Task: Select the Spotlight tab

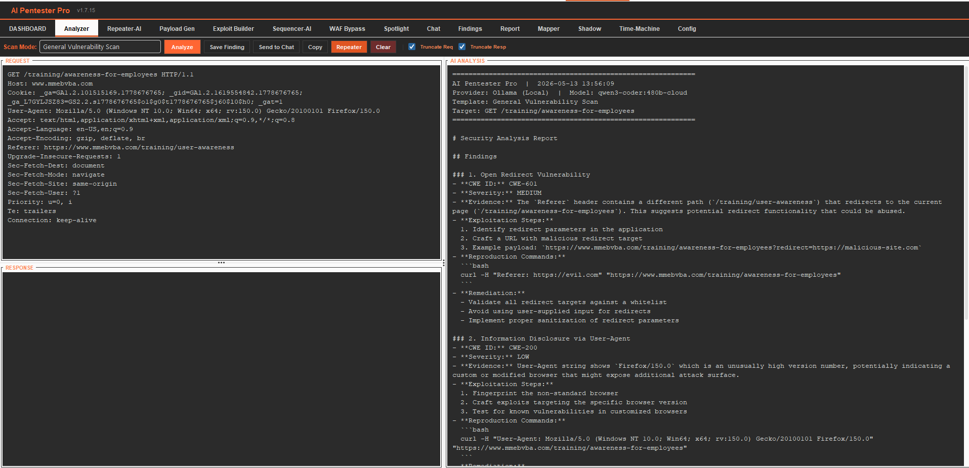Action: (396, 29)
